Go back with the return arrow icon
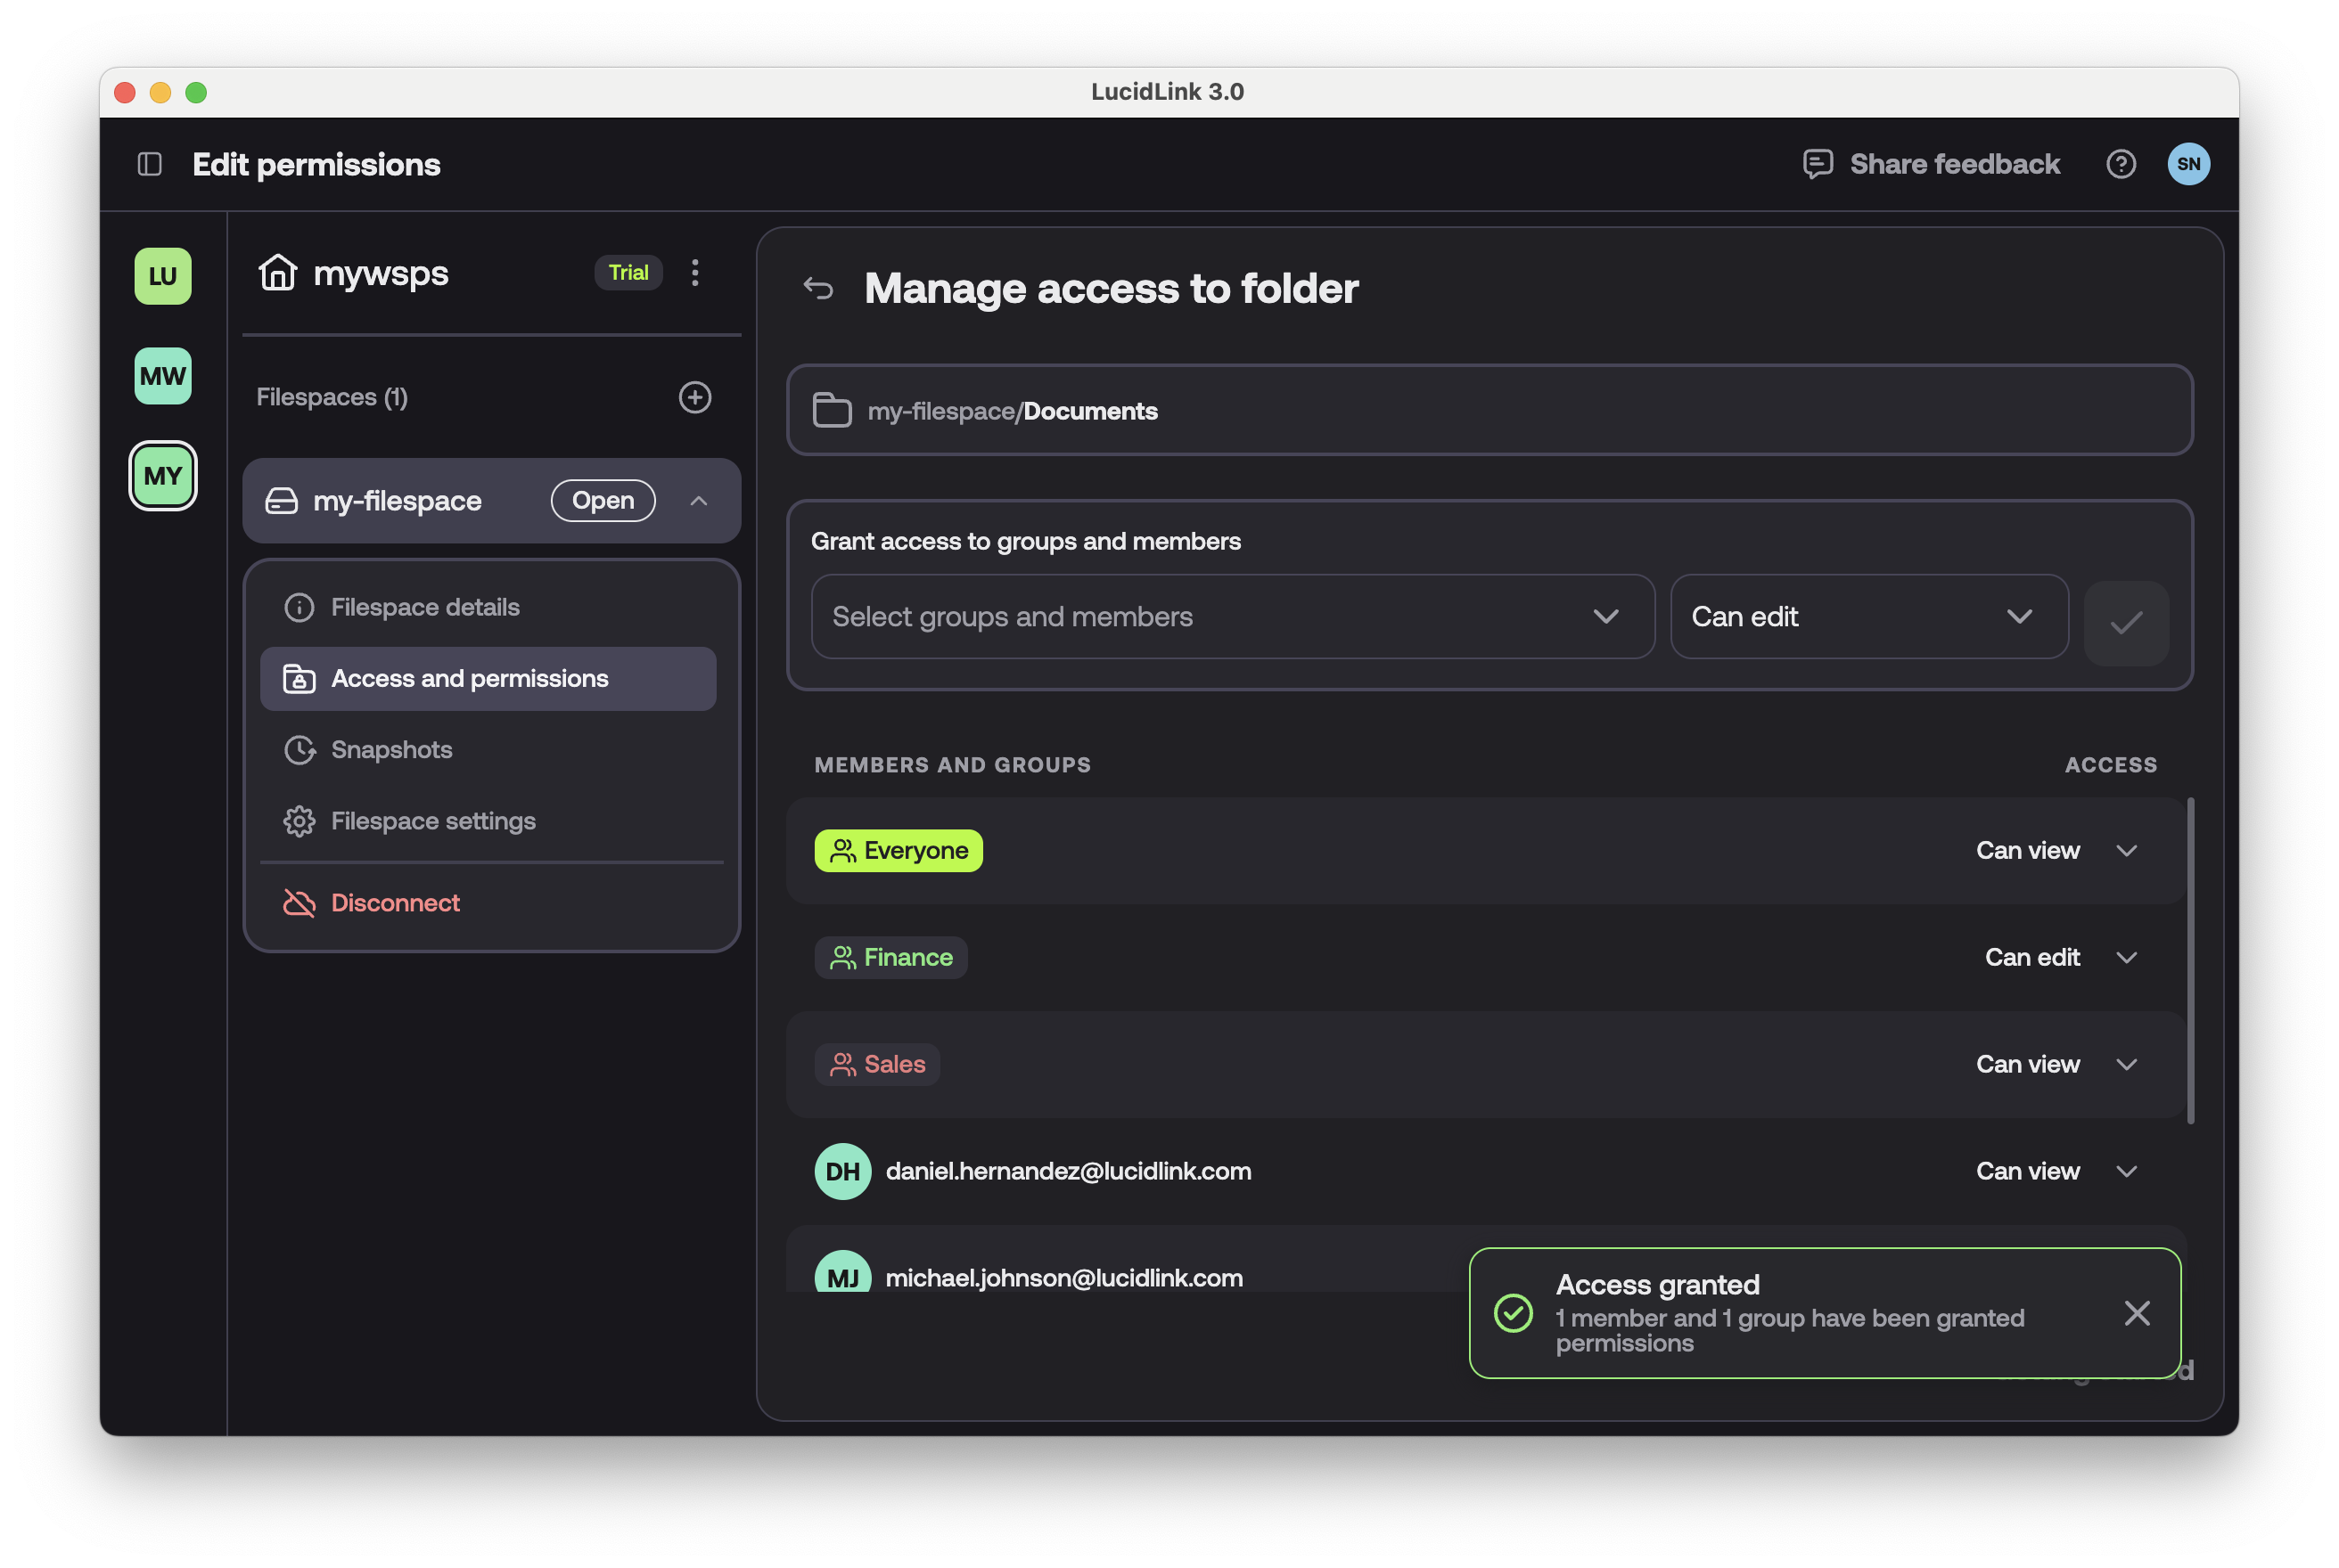Viewport: 2339px width, 1568px height. (x=818, y=289)
